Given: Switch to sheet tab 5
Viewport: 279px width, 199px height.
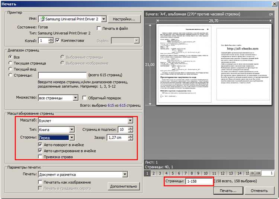Looking at the screenshot, I should (173, 173).
